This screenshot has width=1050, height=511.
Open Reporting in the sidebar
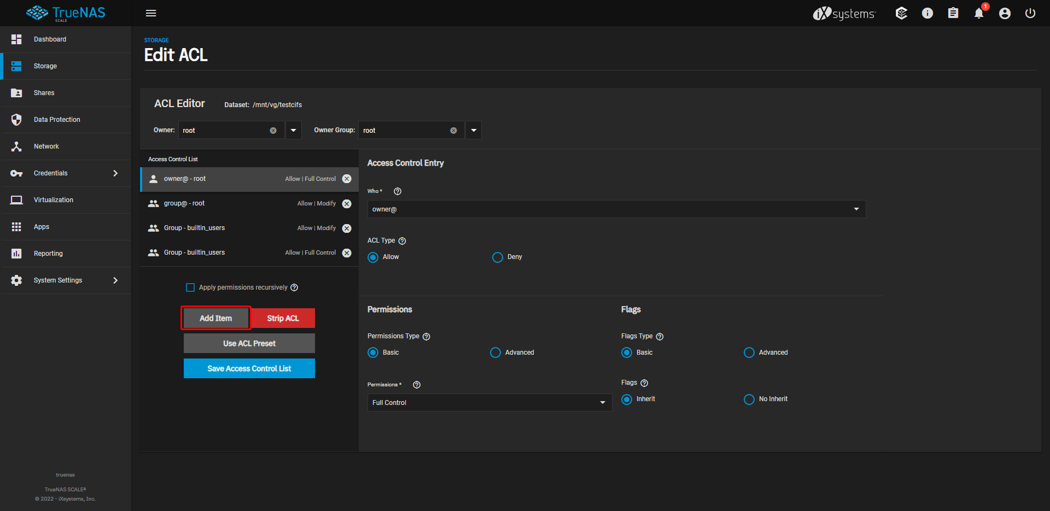click(x=66, y=254)
